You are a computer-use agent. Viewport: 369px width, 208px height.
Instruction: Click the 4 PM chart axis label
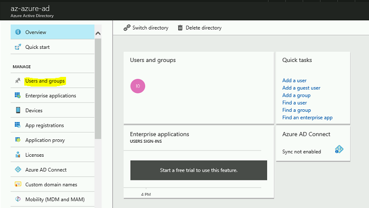click(146, 194)
